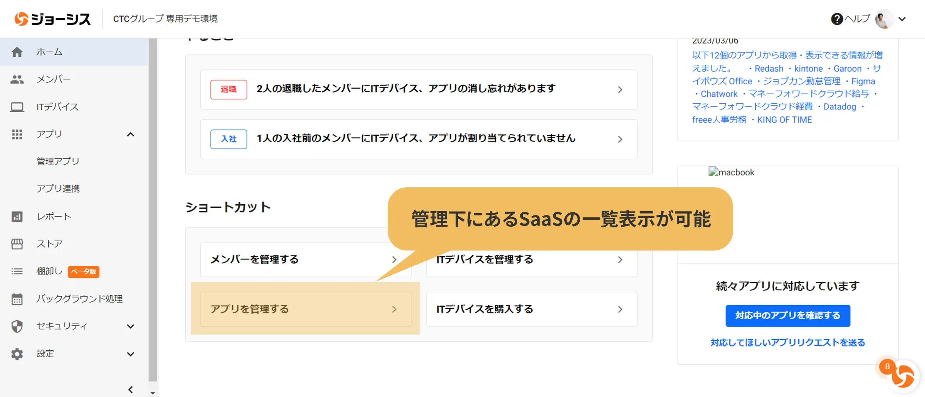Screen dimensions: 925x397
Task: Open the Store shop icon
Action: 17,244
